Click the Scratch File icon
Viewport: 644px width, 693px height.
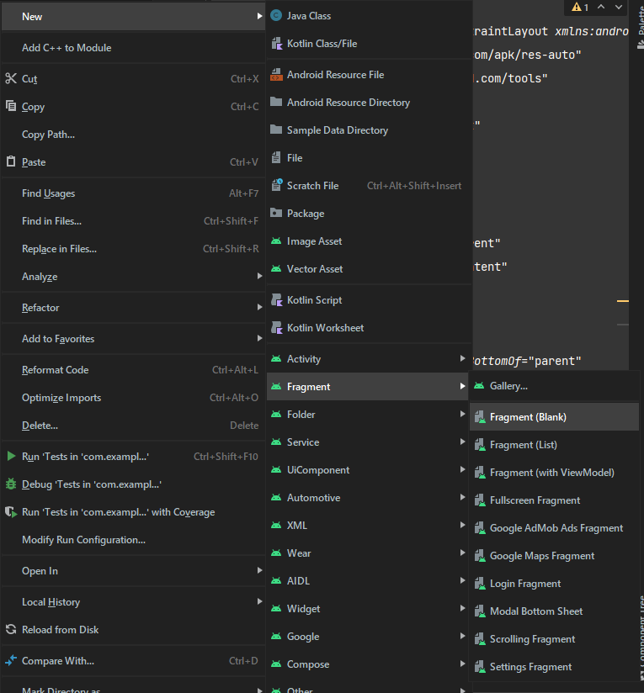click(276, 185)
